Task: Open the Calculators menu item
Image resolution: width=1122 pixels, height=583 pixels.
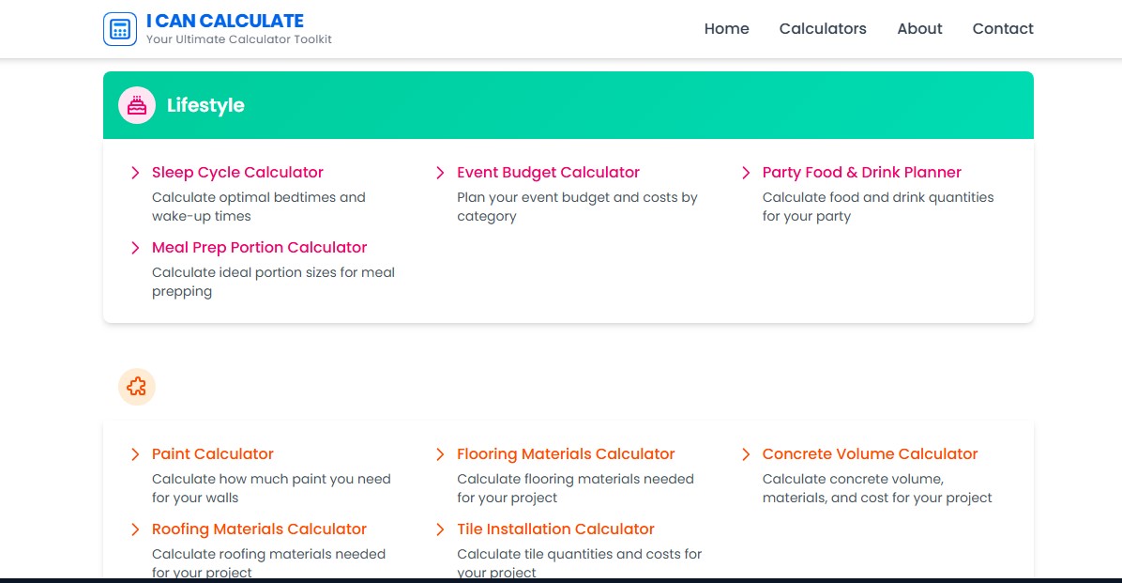Action: pyautogui.click(x=823, y=28)
